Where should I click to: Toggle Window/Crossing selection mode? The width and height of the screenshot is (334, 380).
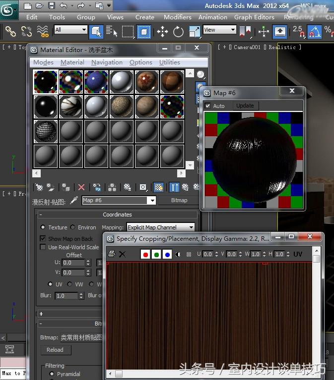tap(144, 32)
